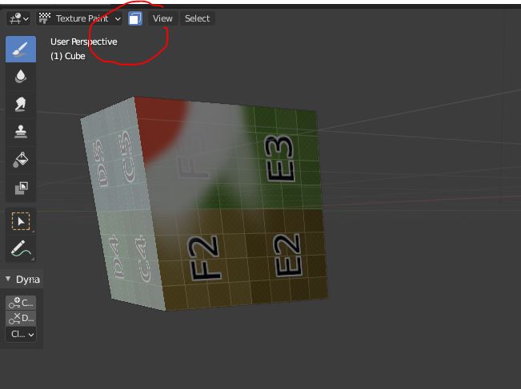Click the add keyframe C... button
Image resolution: width=521 pixels, height=389 pixels.
(21, 303)
